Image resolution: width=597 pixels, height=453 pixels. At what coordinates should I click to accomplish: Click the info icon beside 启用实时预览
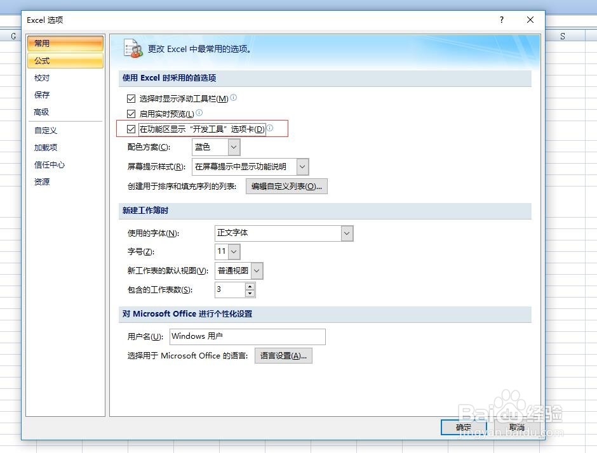(x=201, y=113)
